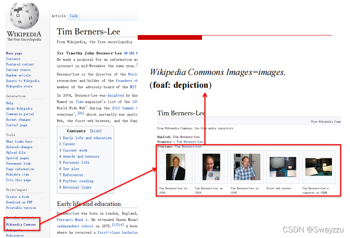The width and height of the screenshot is (350, 238).
Task: Open computer at CERN thumbnail
Action: 319,167
